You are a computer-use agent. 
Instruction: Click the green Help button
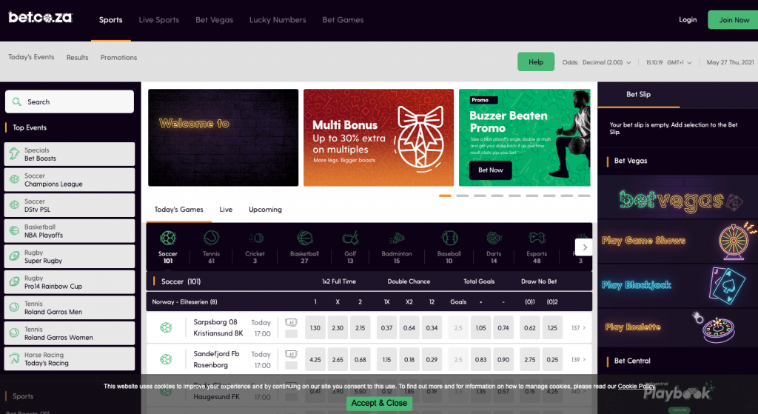tap(536, 62)
